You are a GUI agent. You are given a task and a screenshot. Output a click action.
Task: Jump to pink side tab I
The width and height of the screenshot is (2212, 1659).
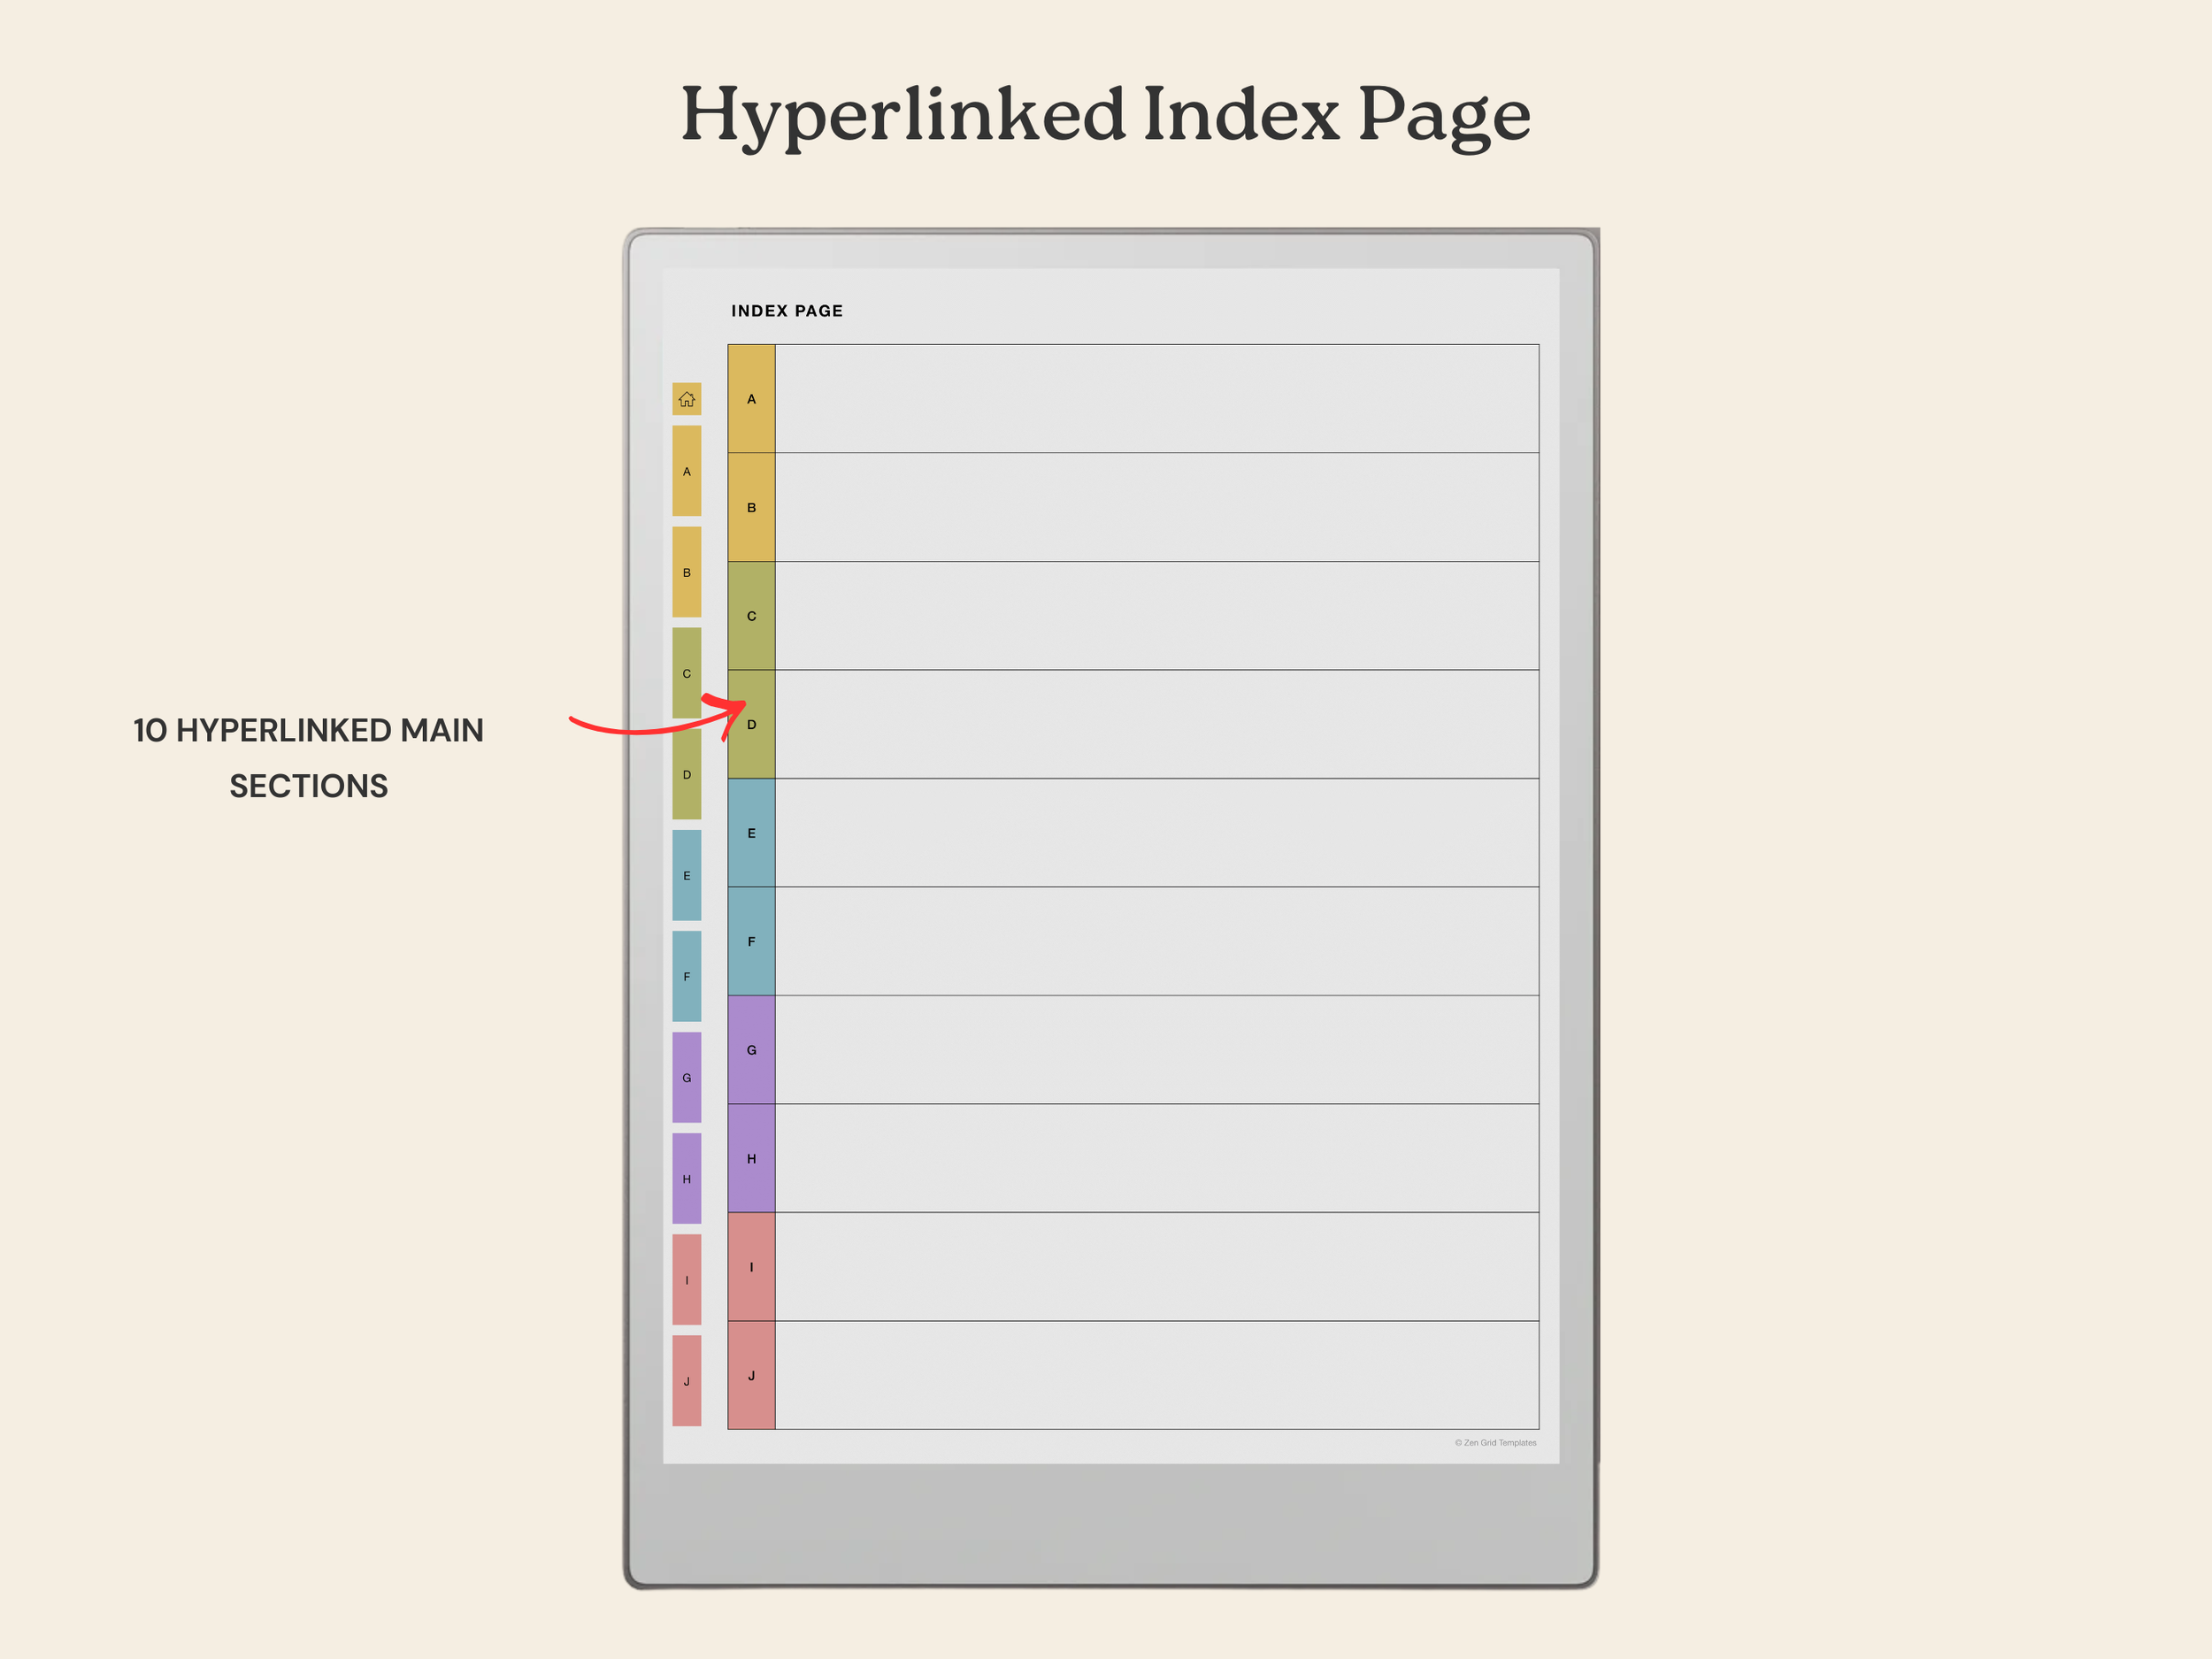[x=686, y=1279]
